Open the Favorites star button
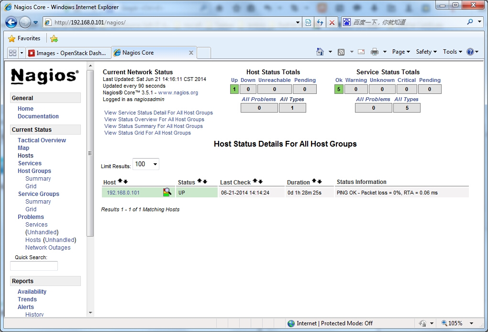Viewport: 488px width, 332px height. pos(24,38)
